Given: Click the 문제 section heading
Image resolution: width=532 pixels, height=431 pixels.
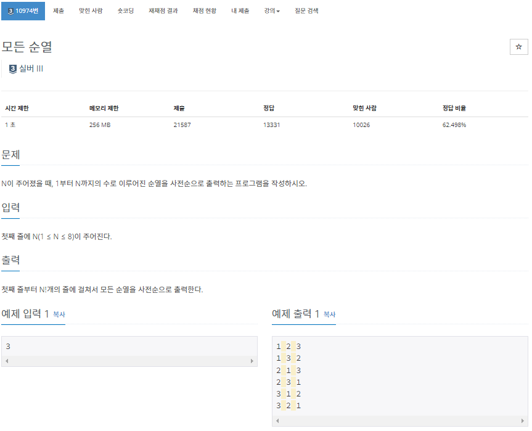Looking at the screenshot, I should tap(10, 155).
